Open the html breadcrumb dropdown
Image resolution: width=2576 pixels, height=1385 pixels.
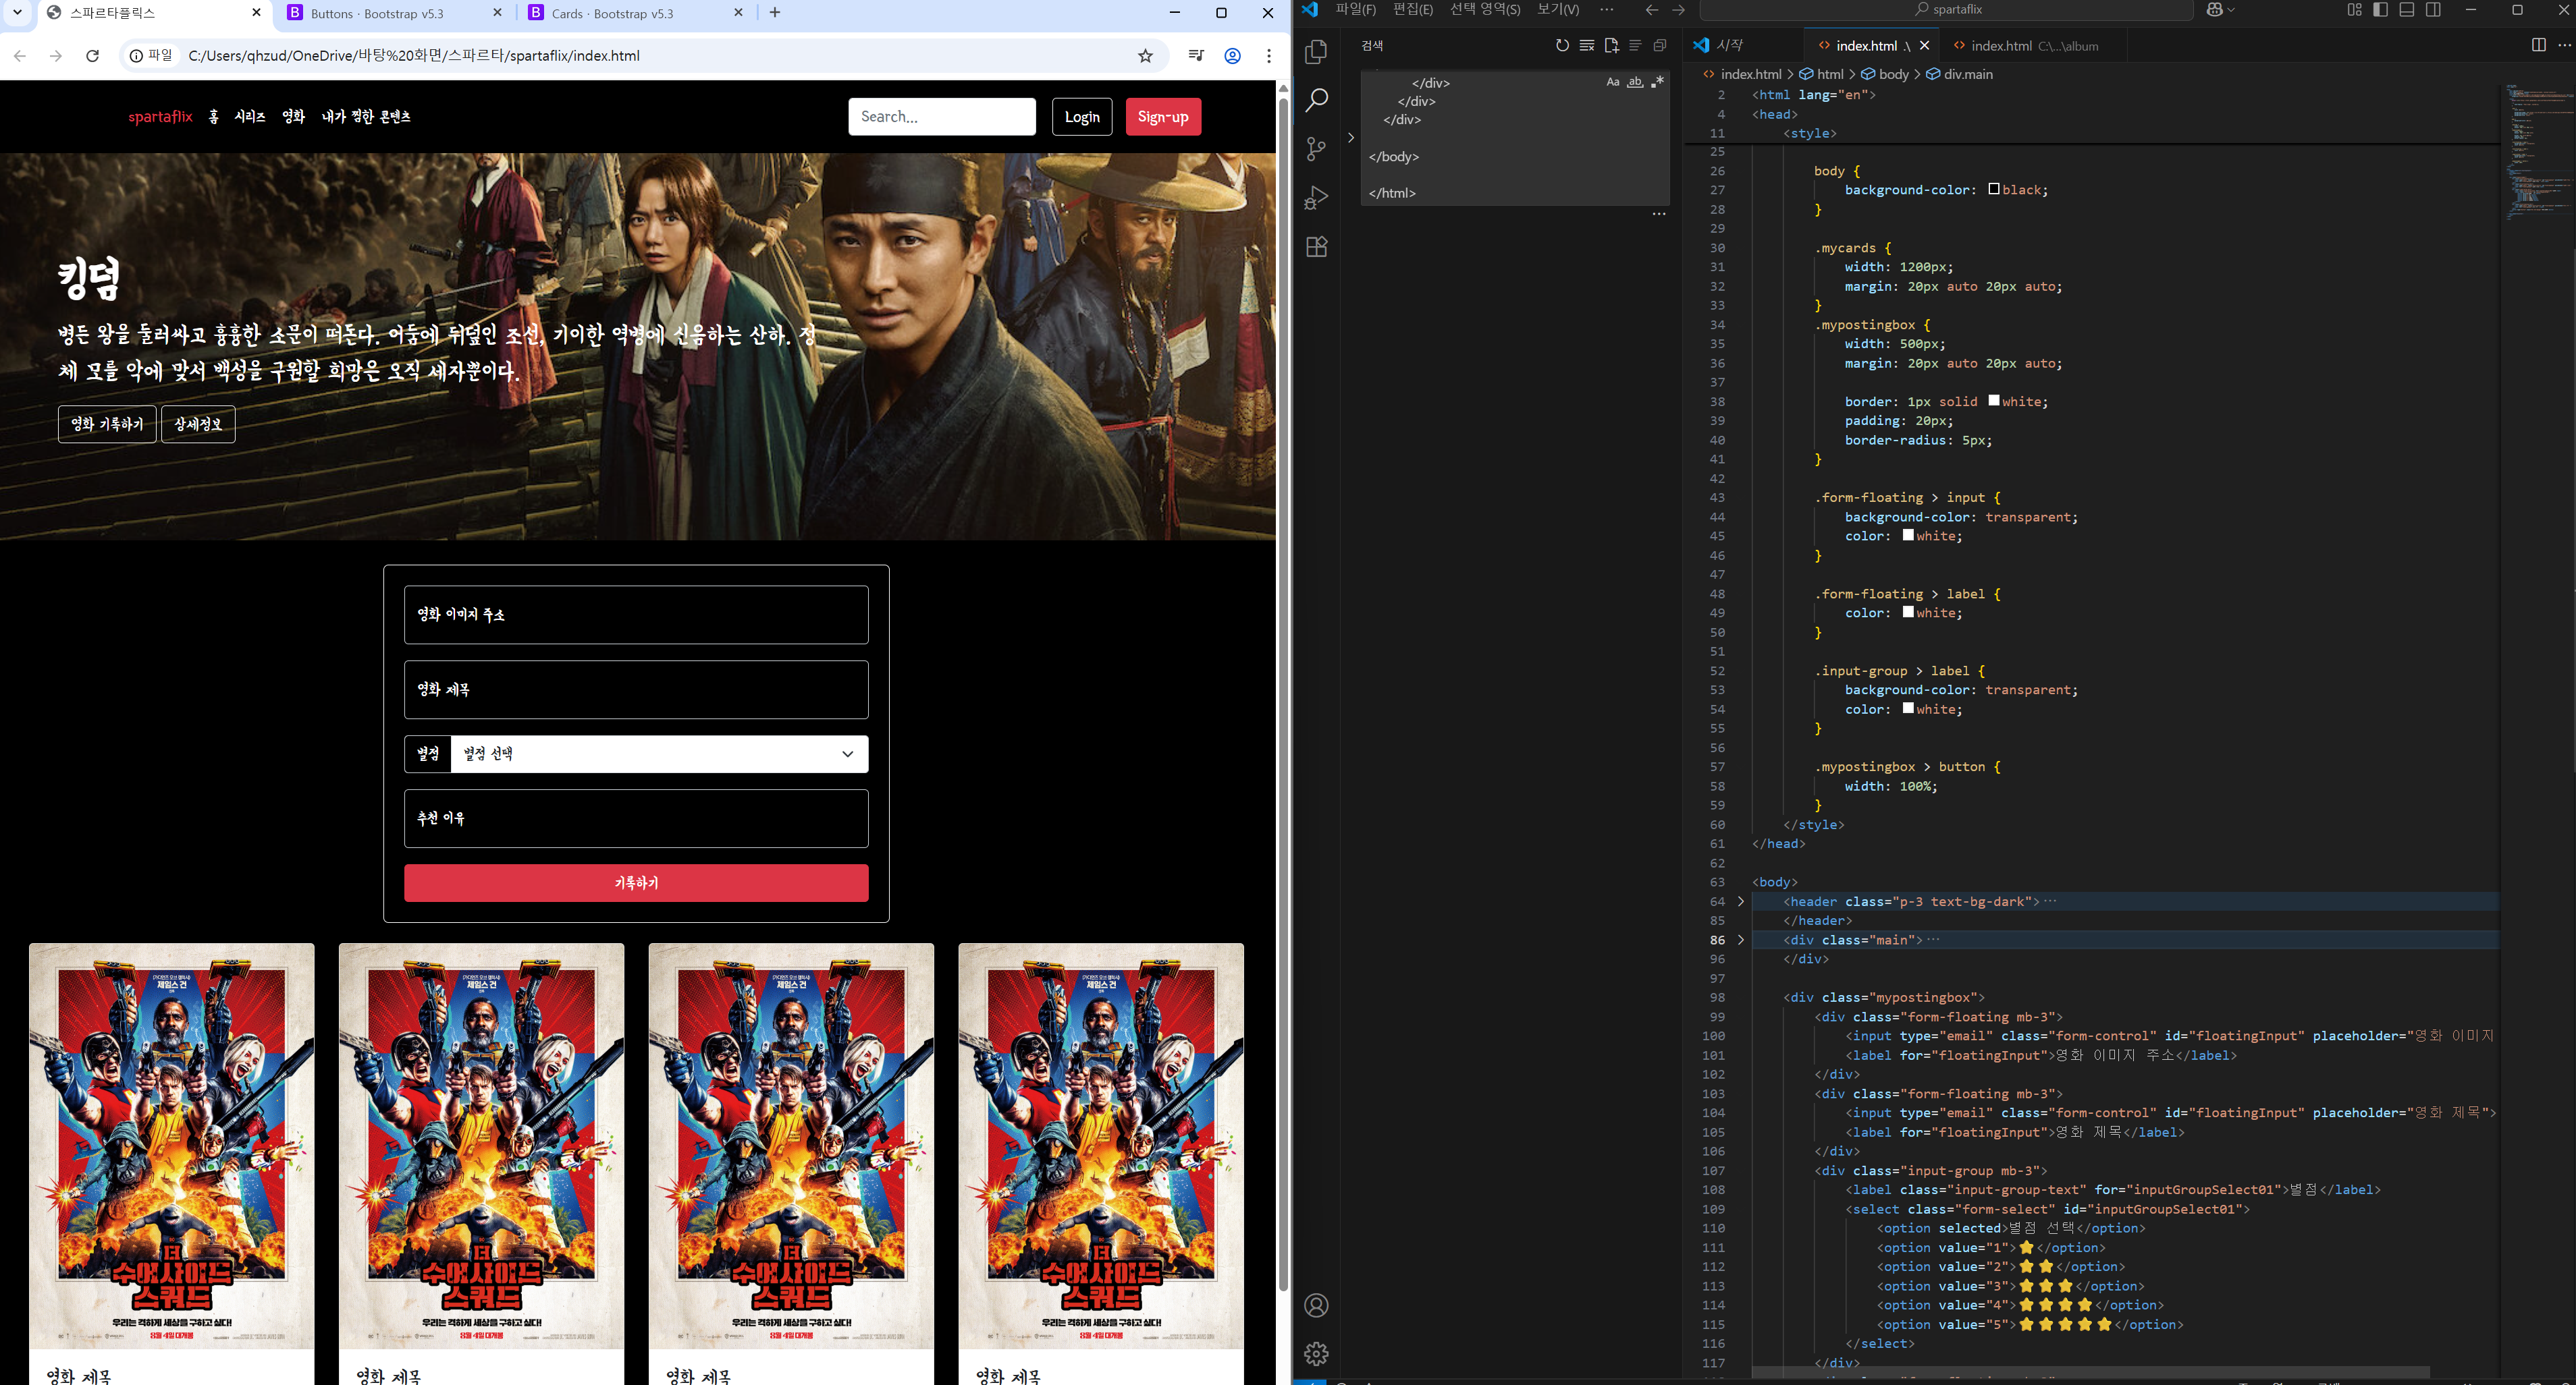tap(1830, 74)
